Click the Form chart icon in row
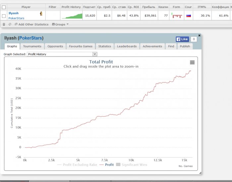The width and height of the screenshot is (232, 182). click(x=177, y=16)
